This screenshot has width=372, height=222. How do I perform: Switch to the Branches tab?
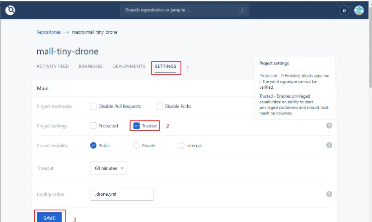90,66
